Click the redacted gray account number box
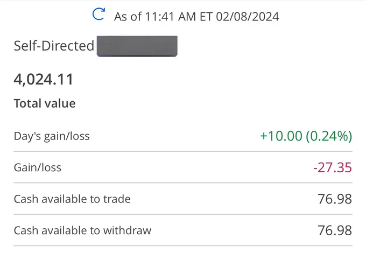Image resolution: width=366 pixels, height=274 pixels. [x=137, y=46]
